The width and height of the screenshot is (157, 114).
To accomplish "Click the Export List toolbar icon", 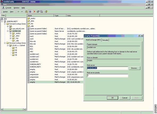I will tap(41, 12).
